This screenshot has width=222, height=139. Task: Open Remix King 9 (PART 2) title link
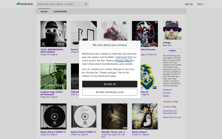53,132
